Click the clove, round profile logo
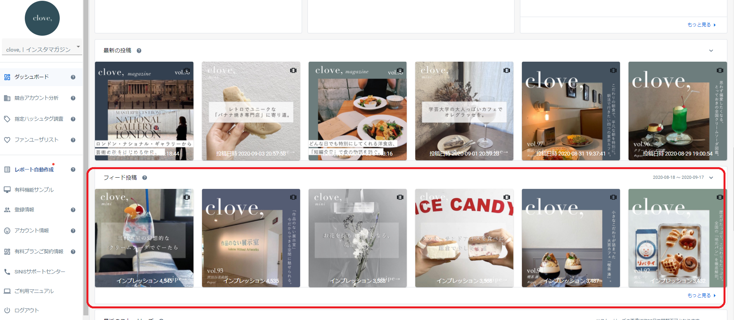The height and width of the screenshot is (320, 734). coord(42,18)
